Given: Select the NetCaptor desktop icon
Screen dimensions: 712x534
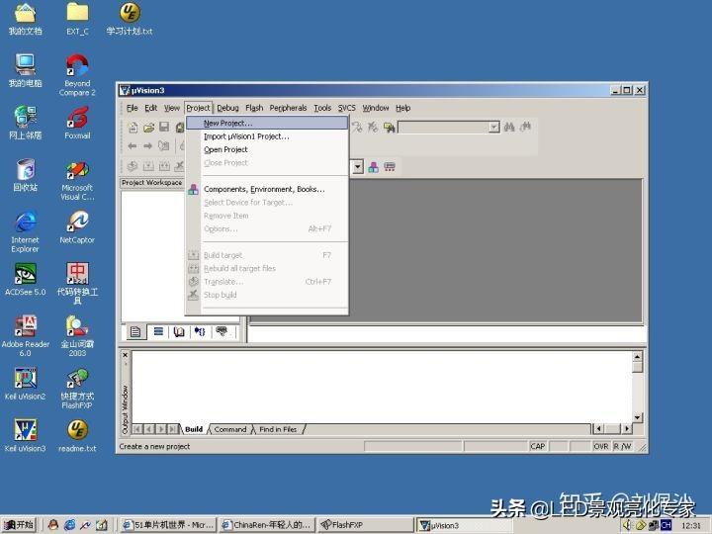Looking at the screenshot, I should click(x=77, y=227).
